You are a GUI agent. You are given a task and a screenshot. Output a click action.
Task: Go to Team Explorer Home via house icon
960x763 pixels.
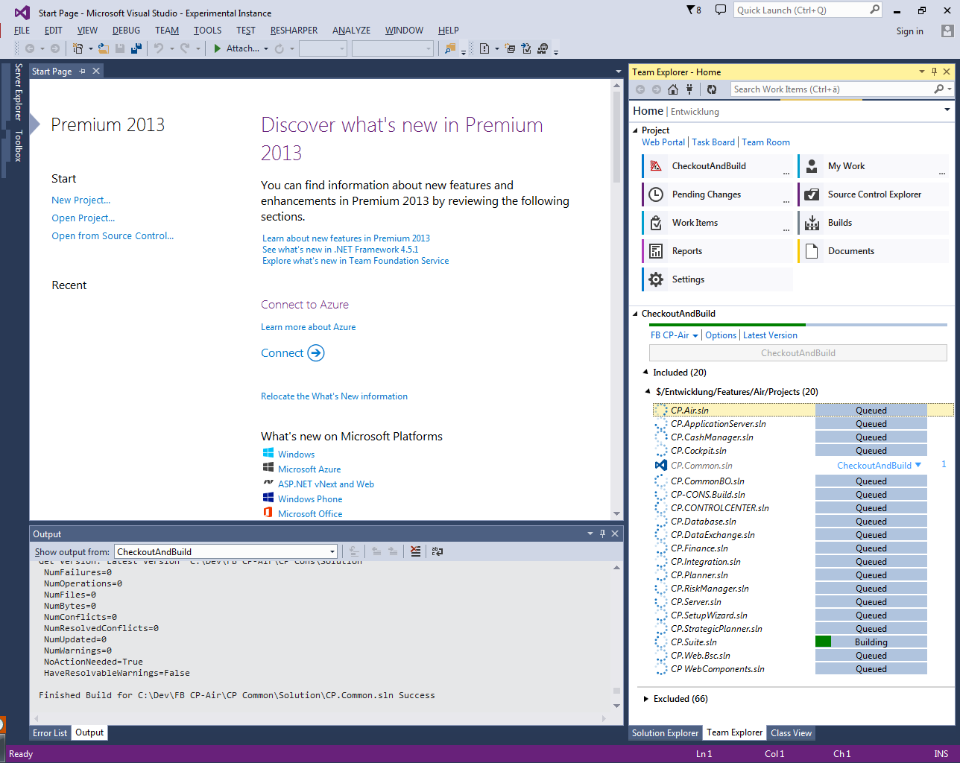pos(673,89)
